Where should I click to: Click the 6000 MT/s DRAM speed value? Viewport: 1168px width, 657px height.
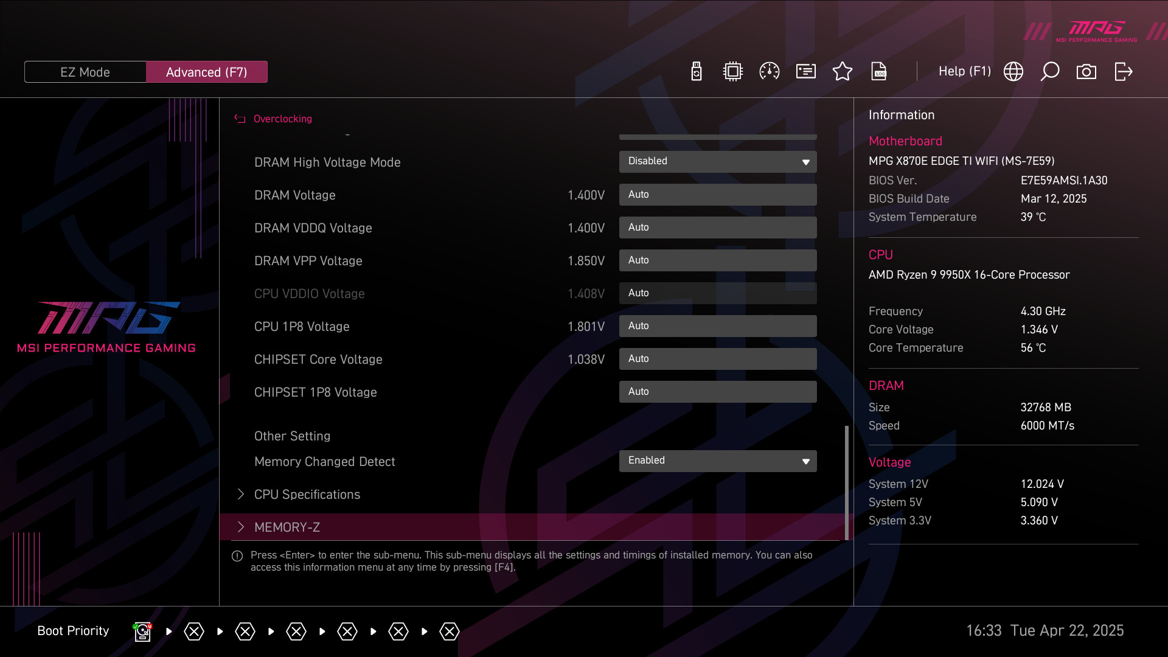(1048, 426)
